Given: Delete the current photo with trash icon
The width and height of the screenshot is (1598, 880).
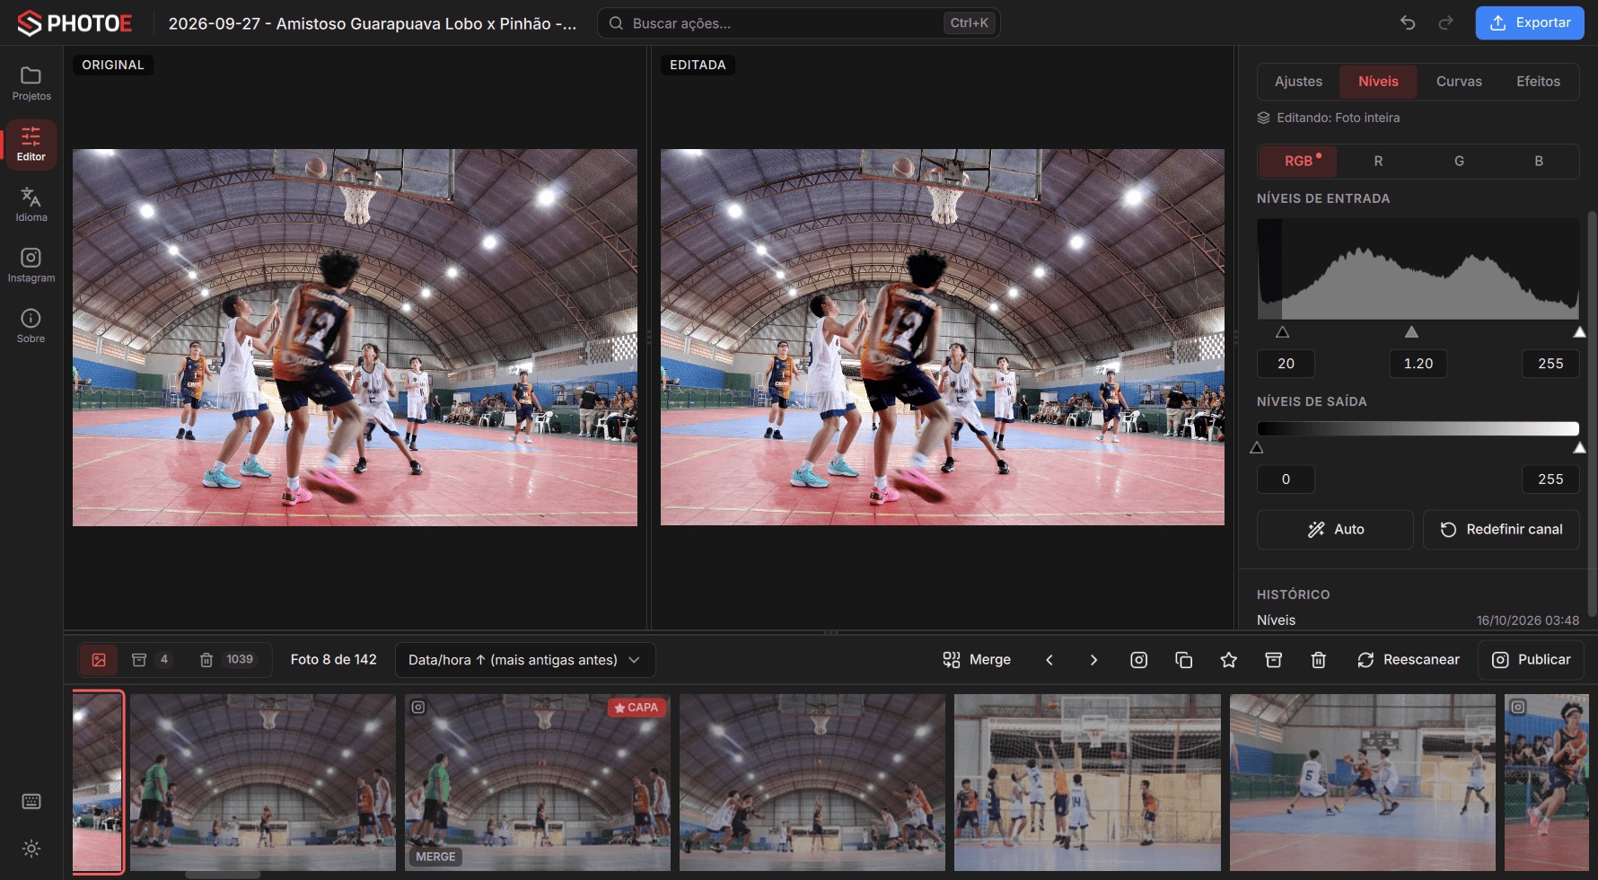Looking at the screenshot, I should pyautogui.click(x=1318, y=660).
